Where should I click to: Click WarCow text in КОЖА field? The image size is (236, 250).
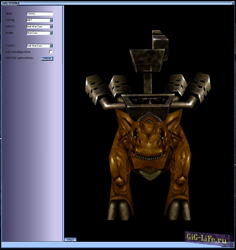coord(32,33)
